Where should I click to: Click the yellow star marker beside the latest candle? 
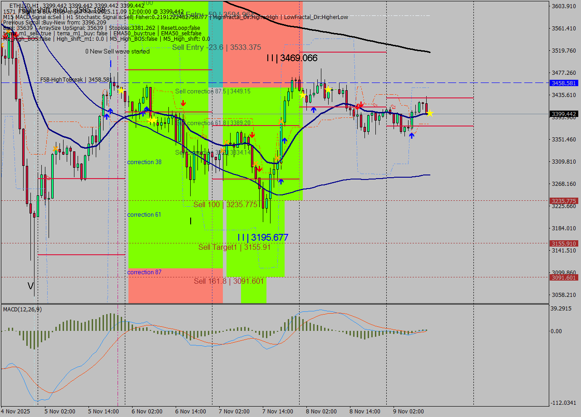pyautogui.click(x=430, y=114)
